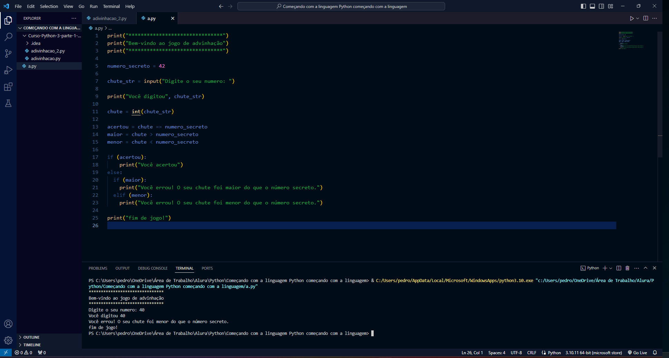Open terminal panel more actions ellipsis
The image size is (669, 358).
637,268
